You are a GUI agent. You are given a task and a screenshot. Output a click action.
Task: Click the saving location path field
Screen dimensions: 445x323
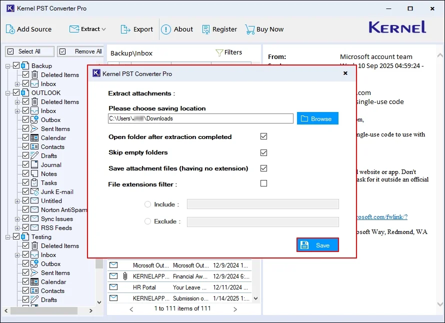[x=200, y=118]
